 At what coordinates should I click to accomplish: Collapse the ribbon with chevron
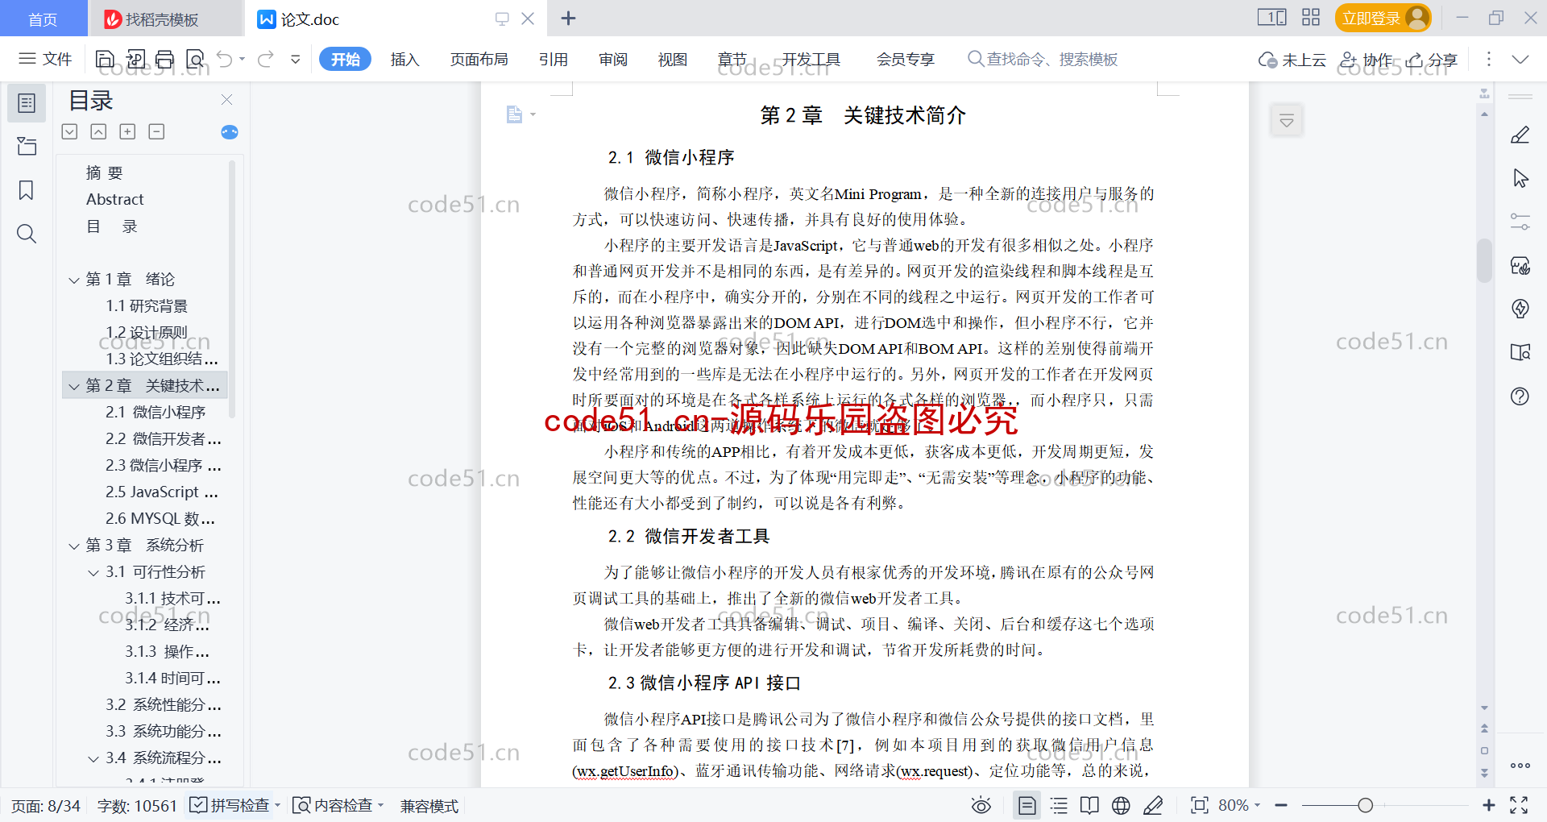1520,59
